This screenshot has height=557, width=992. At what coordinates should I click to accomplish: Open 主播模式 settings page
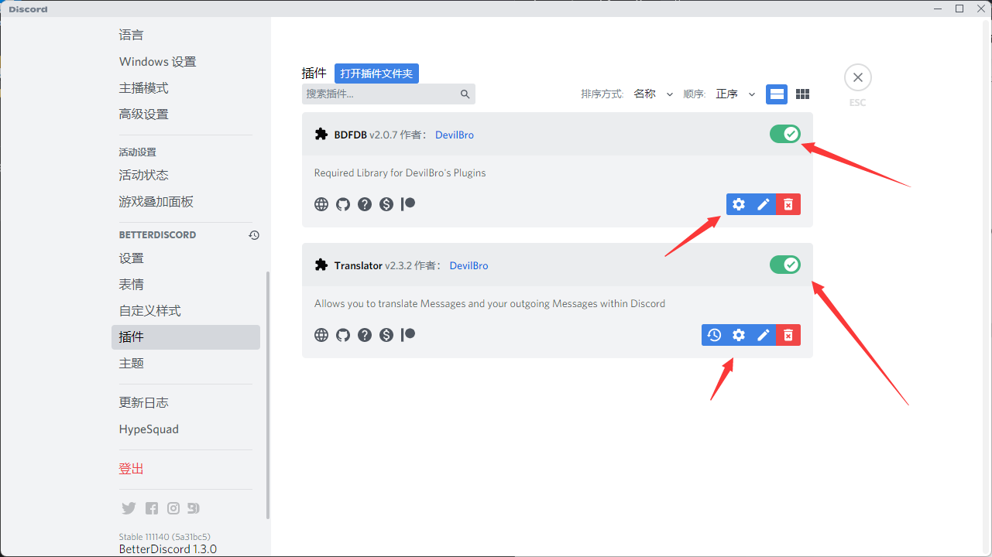click(186, 87)
